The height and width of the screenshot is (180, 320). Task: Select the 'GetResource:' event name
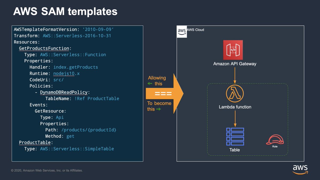tap(50, 111)
